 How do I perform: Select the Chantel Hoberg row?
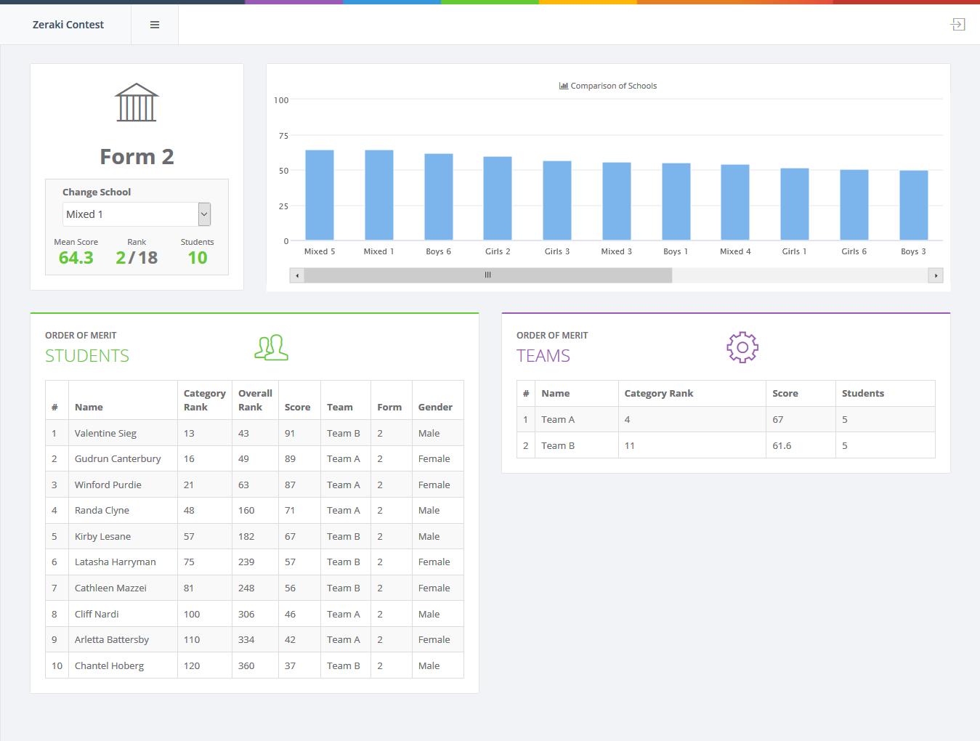click(x=254, y=665)
